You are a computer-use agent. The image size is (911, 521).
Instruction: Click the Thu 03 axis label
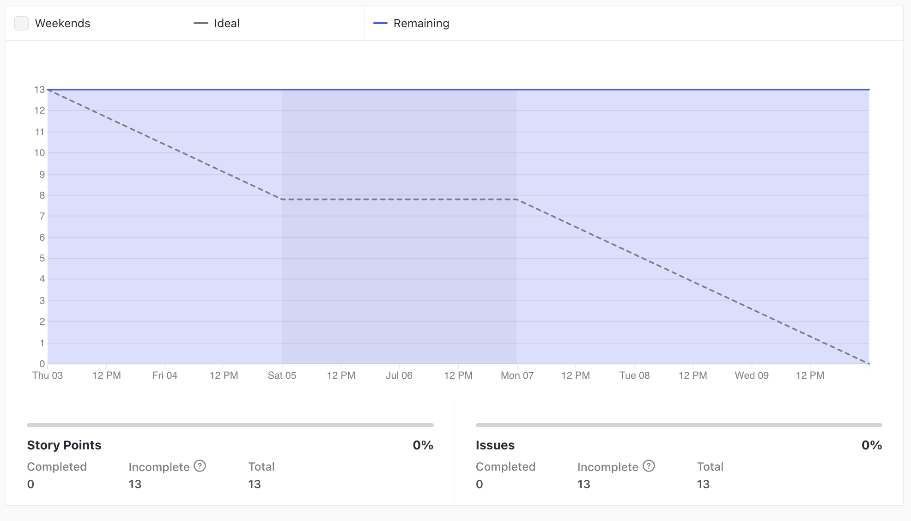[x=48, y=376]
